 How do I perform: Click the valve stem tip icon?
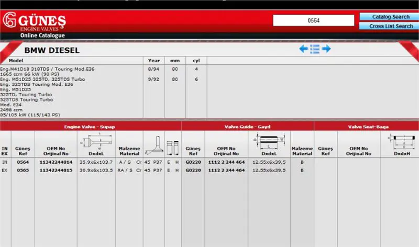(x=173, y=148)
